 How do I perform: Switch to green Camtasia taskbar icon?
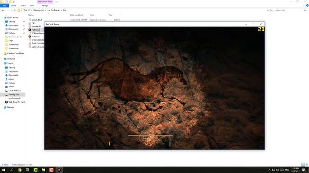tap(35, 170)
